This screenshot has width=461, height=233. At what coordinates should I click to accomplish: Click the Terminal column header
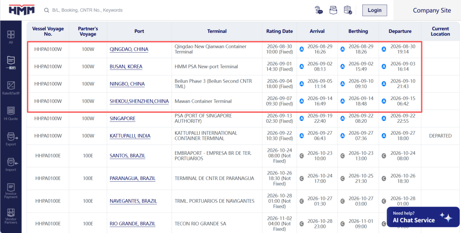coord(217,31)
